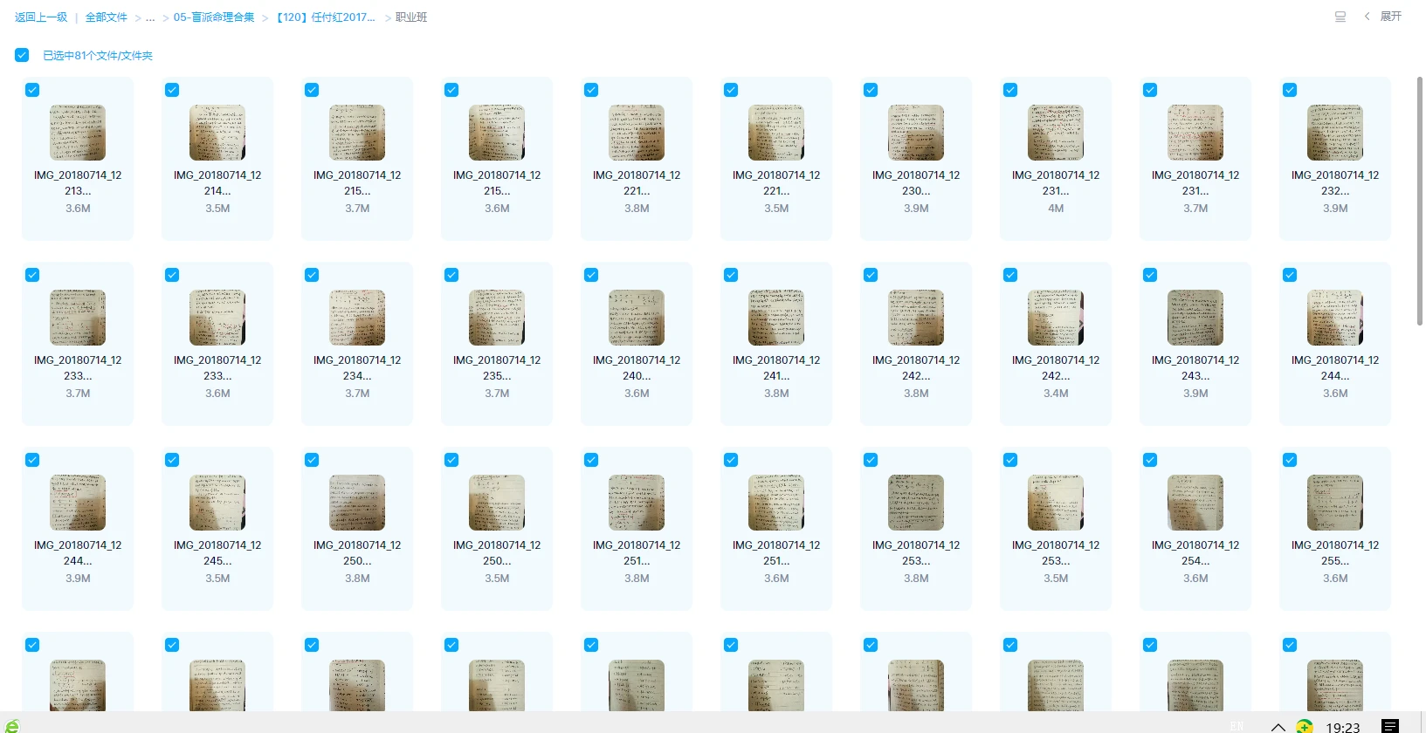Image resolution: width=1426 pixels, height=733 pixels.
Task: Click the 职业班 current folder label
Action: pos(411,17)
